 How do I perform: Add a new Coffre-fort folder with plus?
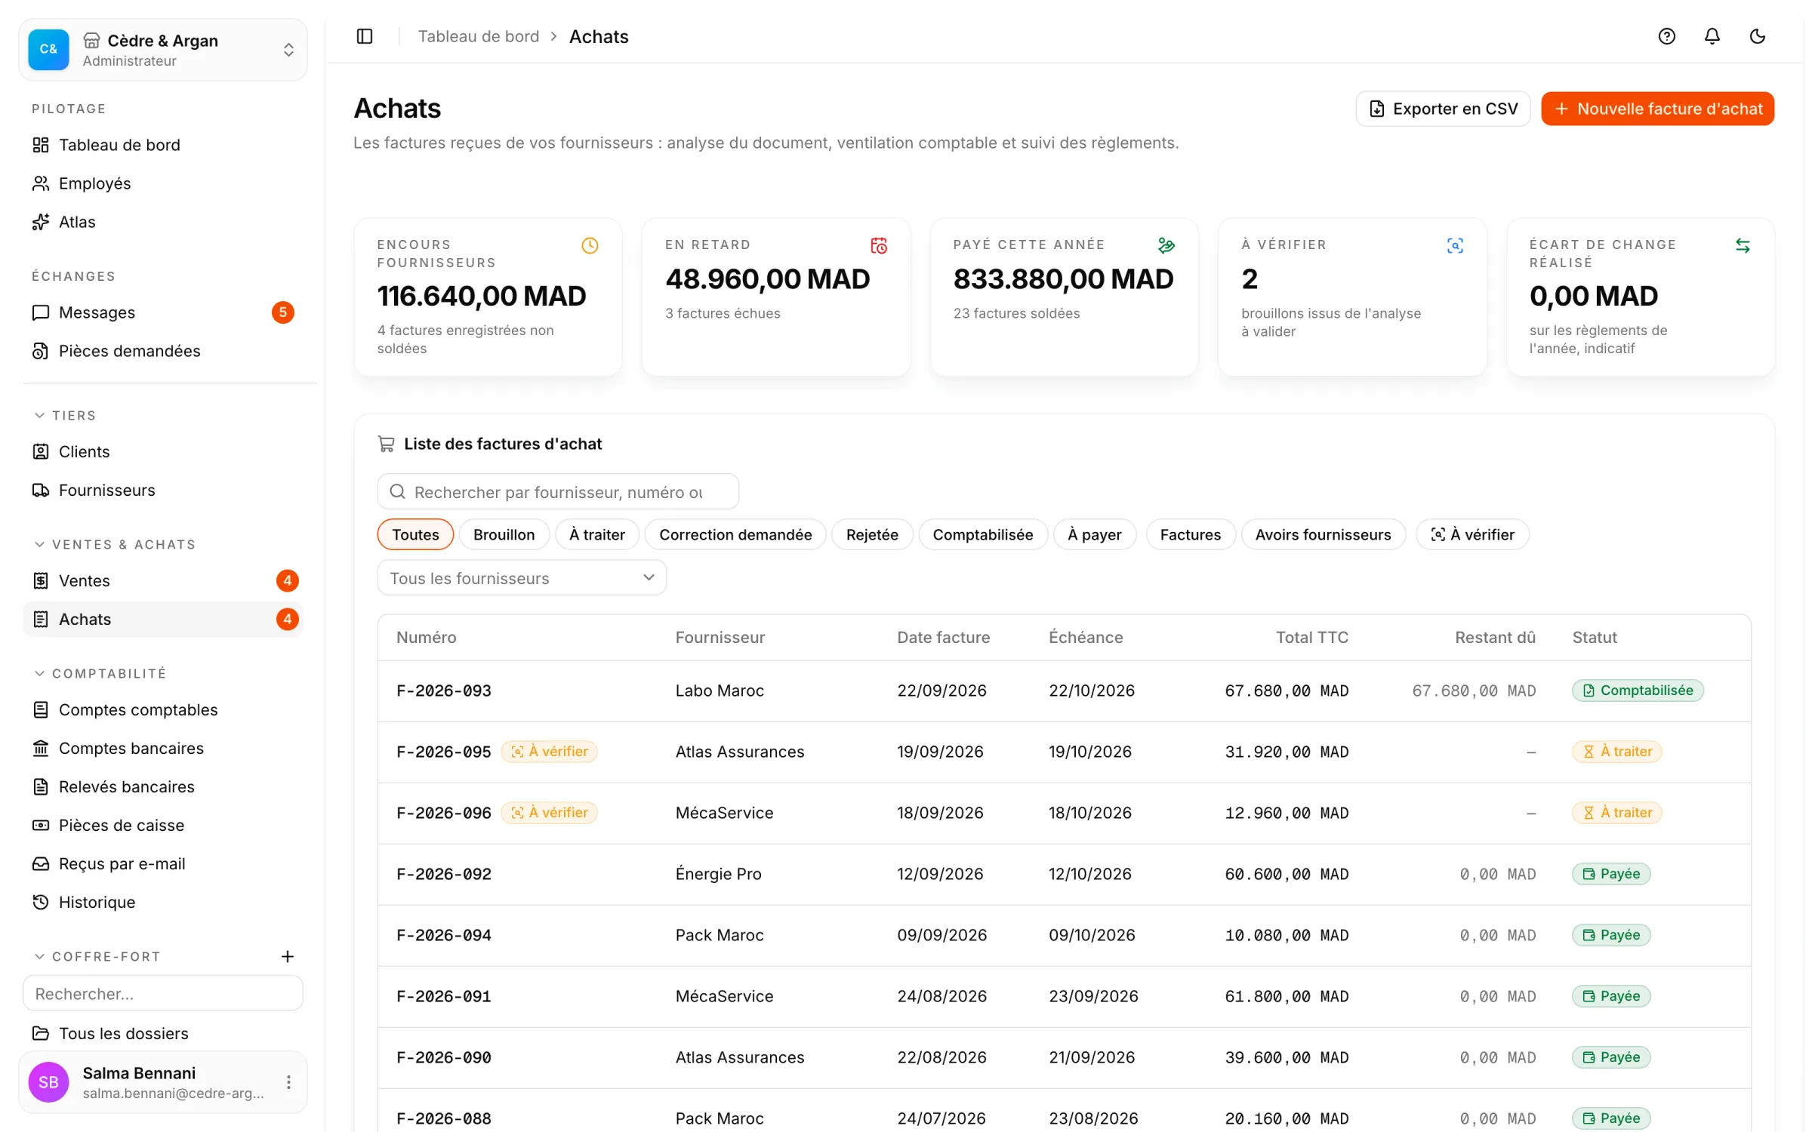click(288, 956)
